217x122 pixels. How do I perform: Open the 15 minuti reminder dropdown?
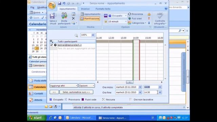pyautogui.click(x=126, y=22)
